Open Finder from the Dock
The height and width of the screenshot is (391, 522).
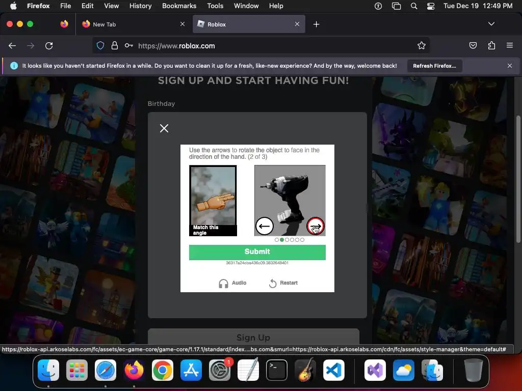point(48,370)
